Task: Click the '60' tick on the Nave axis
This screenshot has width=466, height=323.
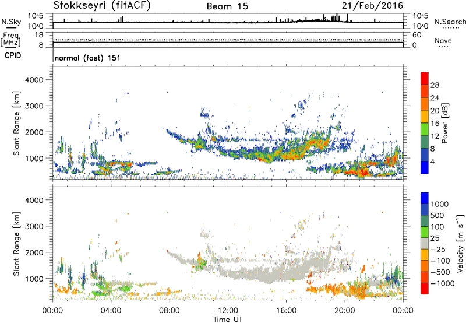Action: [x=416, y=35]
